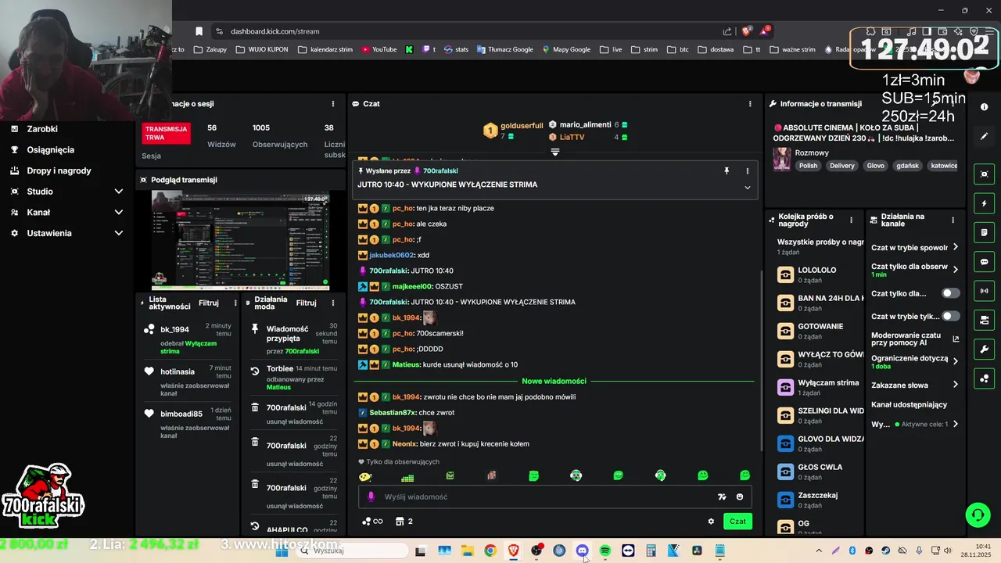Open chat settings gear icon
Screen dimensions: 1001x563
(x=711, y=522)
